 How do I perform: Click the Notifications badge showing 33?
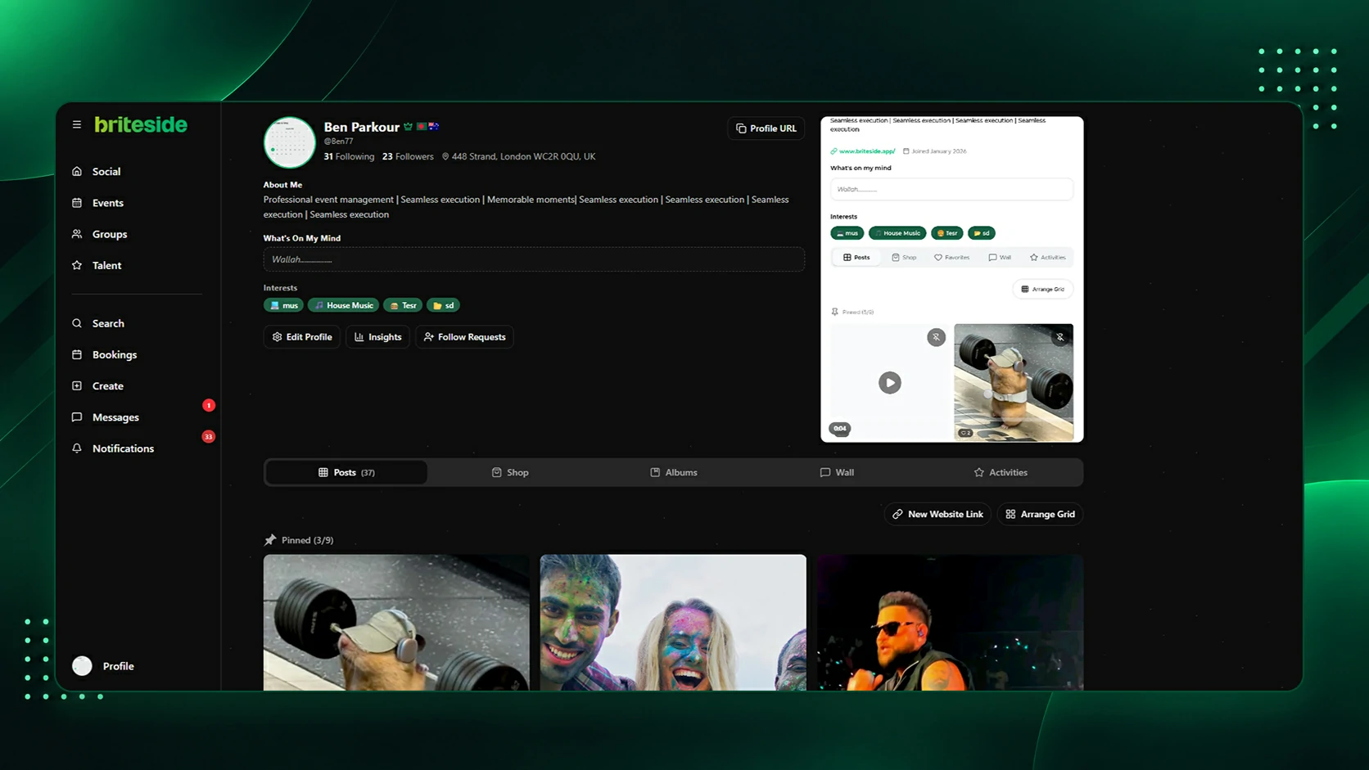209,436
